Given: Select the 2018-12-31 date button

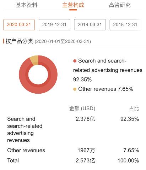Looking at the screenshot, I should (x=125, y=25).
